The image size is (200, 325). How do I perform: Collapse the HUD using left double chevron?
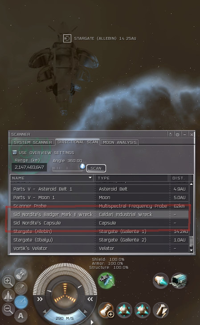coord(90,299)
